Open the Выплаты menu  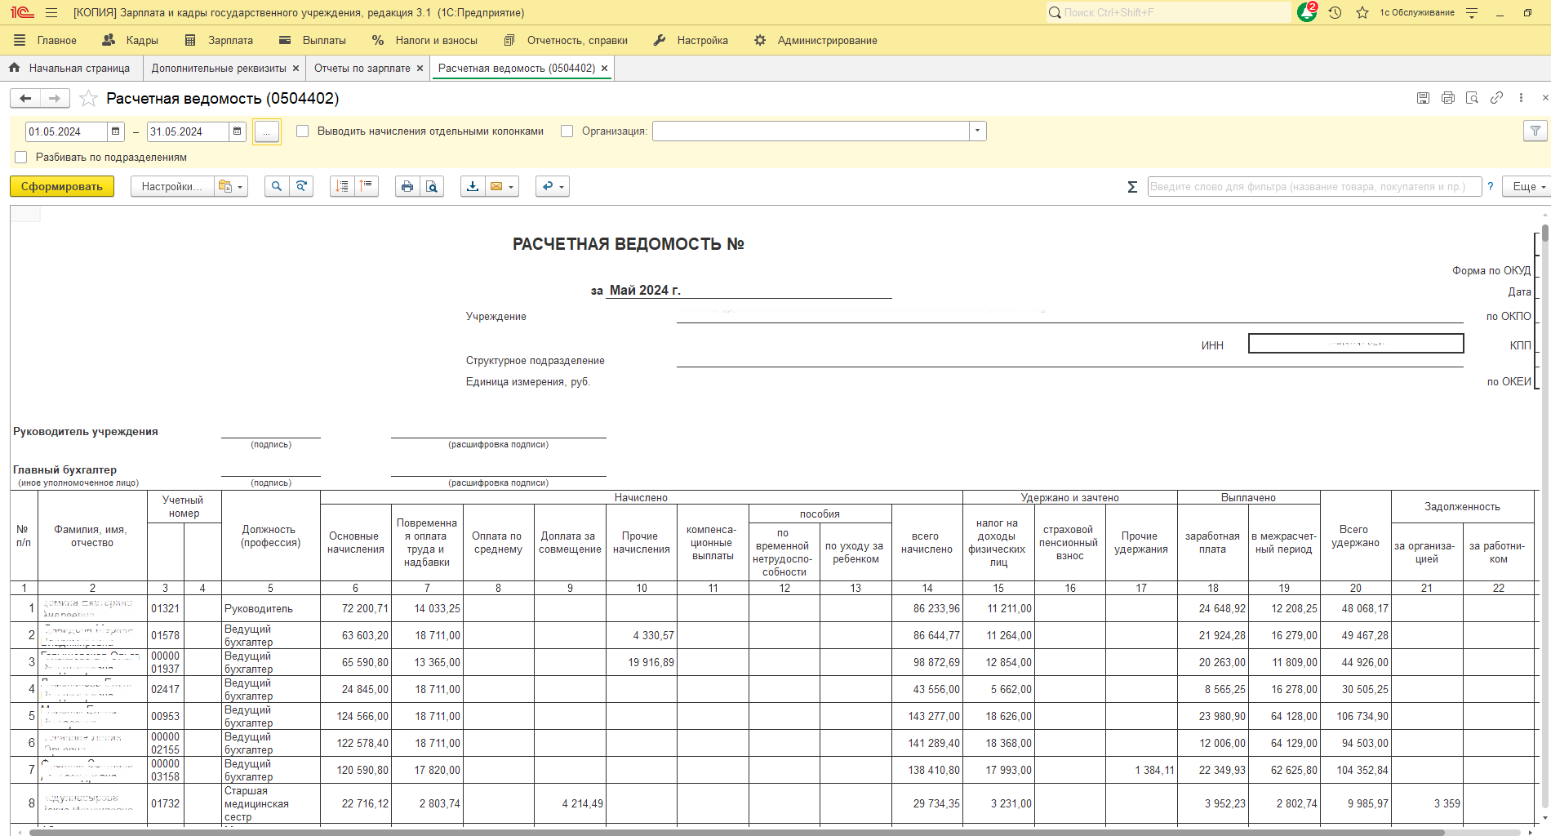313,40
